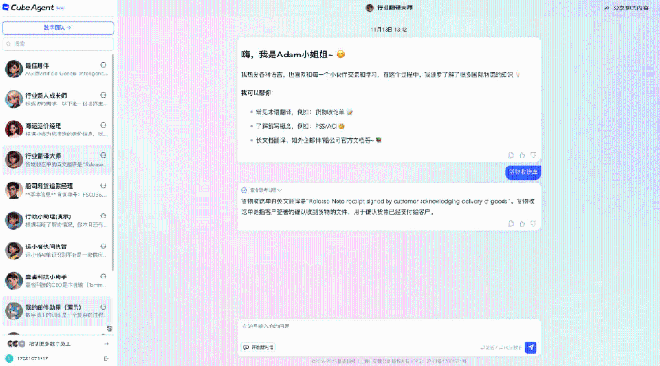
Task: Click the sidebar avatar of 行业新人成长营
Action: pos(13,99)
